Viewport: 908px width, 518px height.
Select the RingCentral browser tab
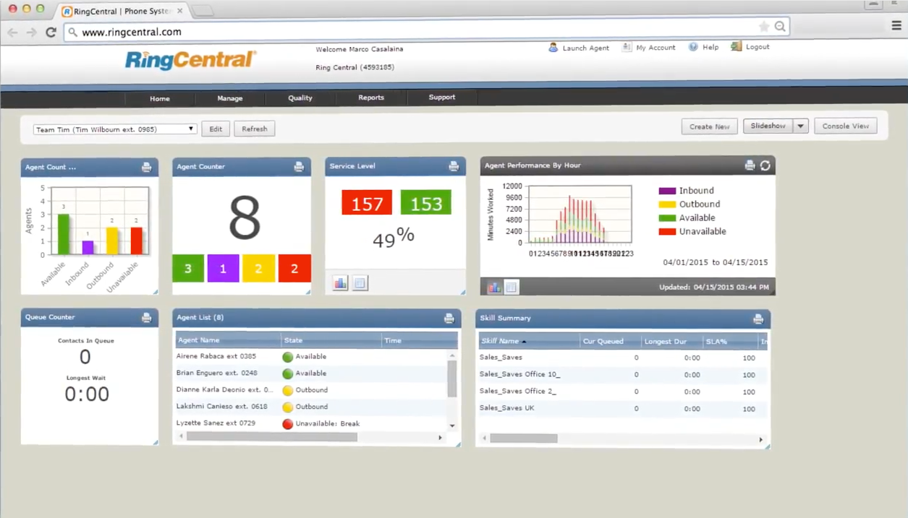click(x=123, y=11)
